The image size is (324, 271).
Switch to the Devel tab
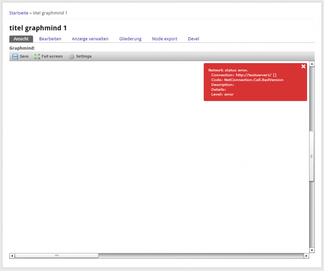193,39
